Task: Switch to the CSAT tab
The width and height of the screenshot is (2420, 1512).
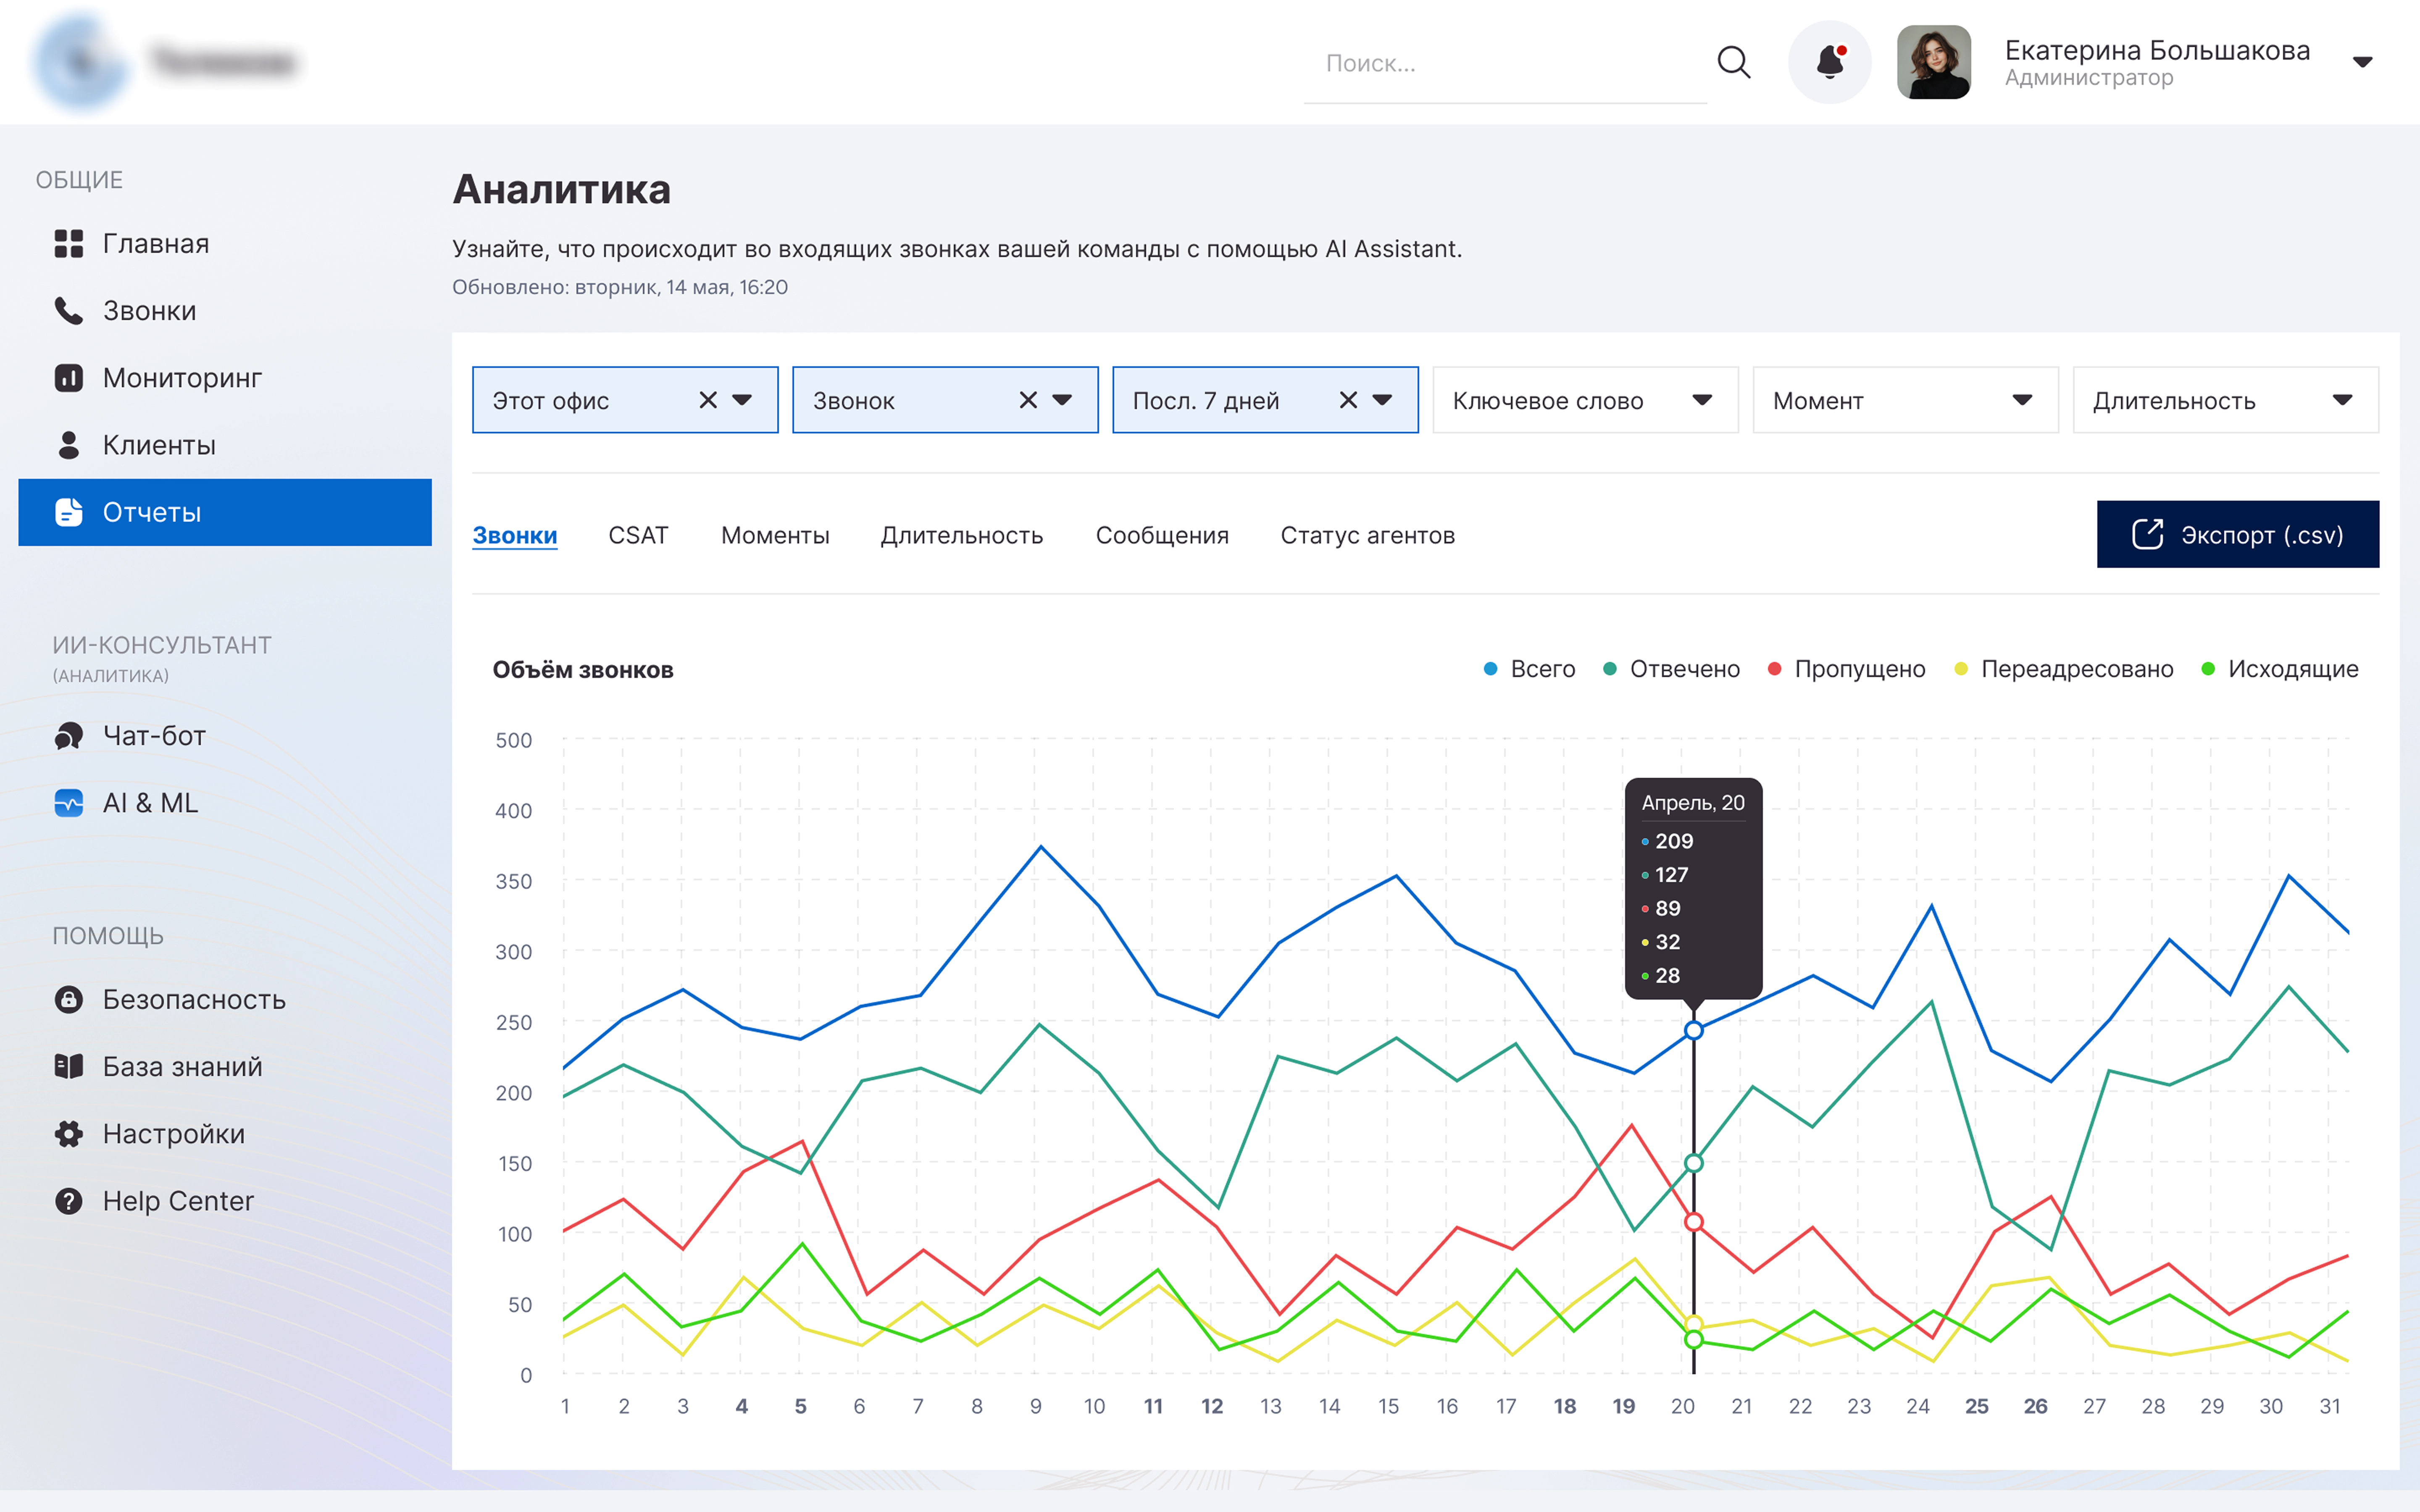Action: pyautogui.click(x=638, y=536)
